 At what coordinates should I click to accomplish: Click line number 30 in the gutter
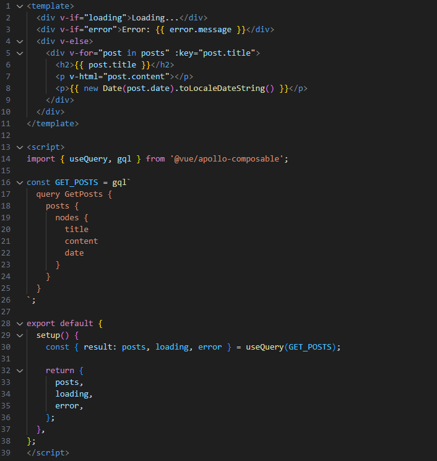[x=7, y=347]
